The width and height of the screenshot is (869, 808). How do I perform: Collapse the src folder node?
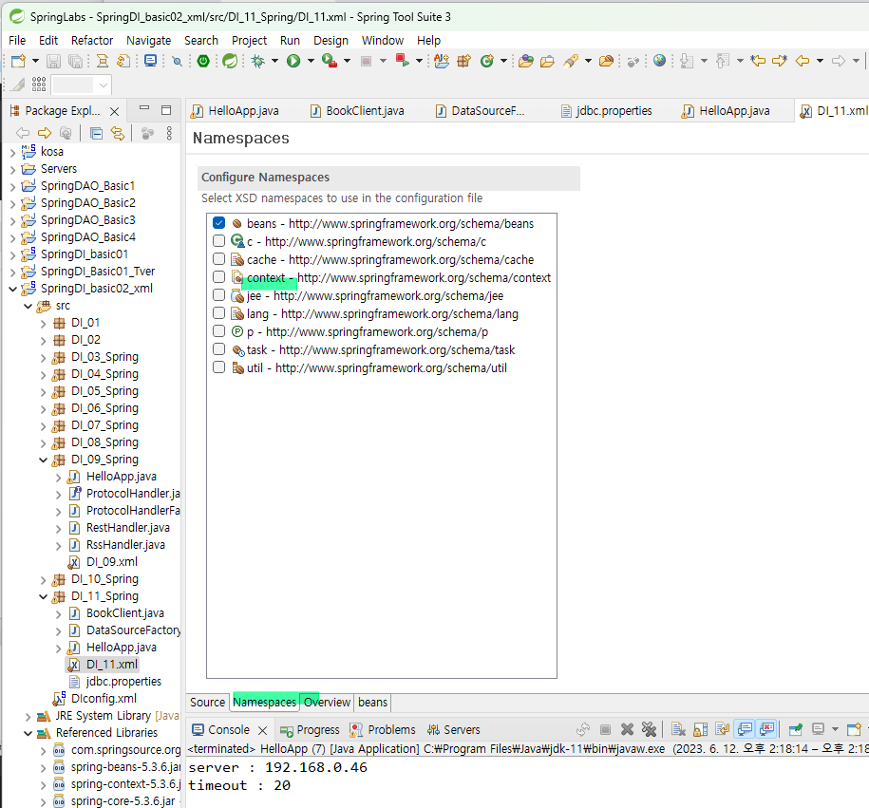[28, 306]
